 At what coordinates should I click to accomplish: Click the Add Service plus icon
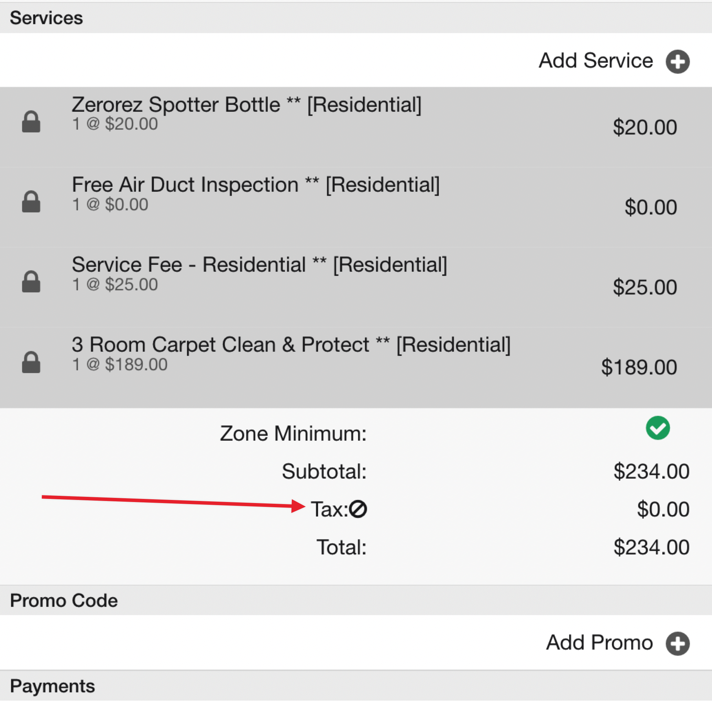(x=678, y=61)
